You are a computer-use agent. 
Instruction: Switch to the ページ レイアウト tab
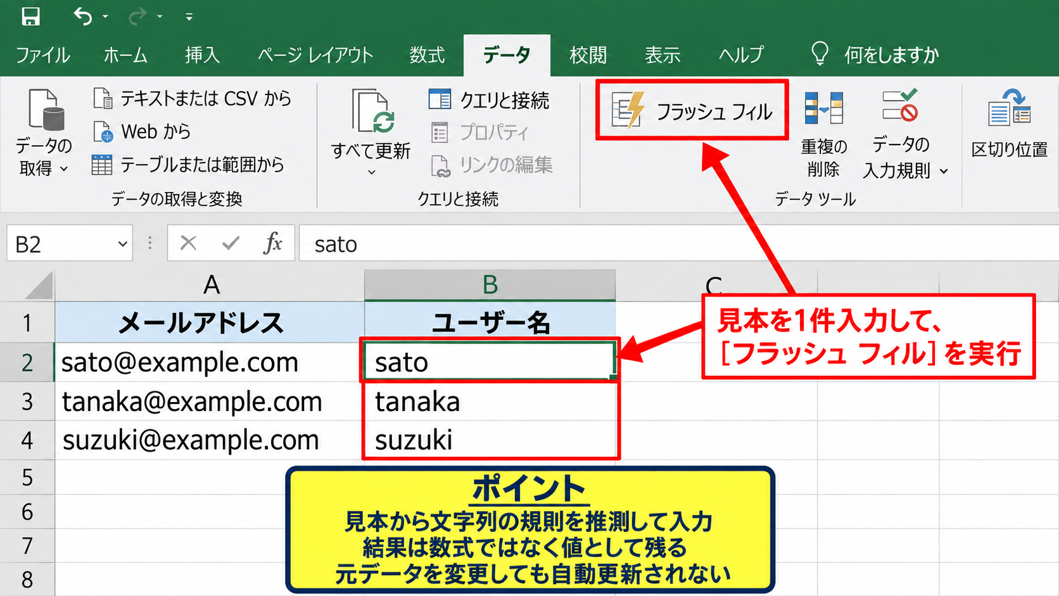(315, 55)
